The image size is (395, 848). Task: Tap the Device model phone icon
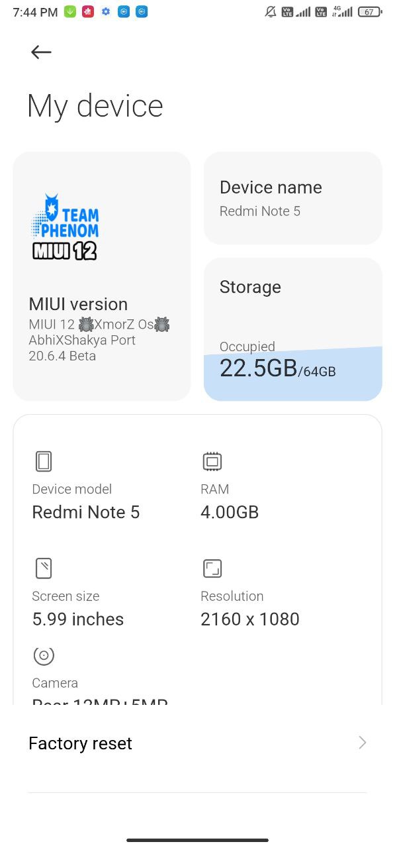[44, 461]
